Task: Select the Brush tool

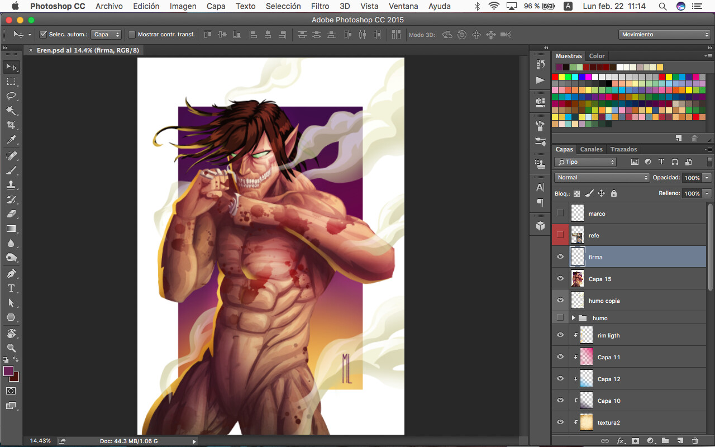Action: (11, 170)
